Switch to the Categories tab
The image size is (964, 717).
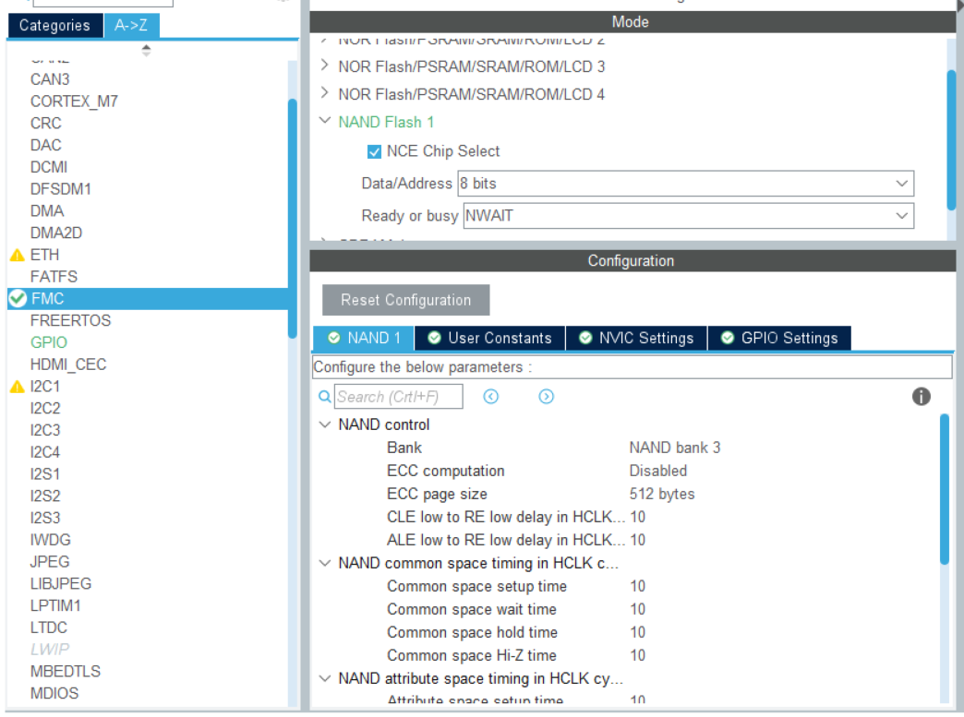pos(54,26)
